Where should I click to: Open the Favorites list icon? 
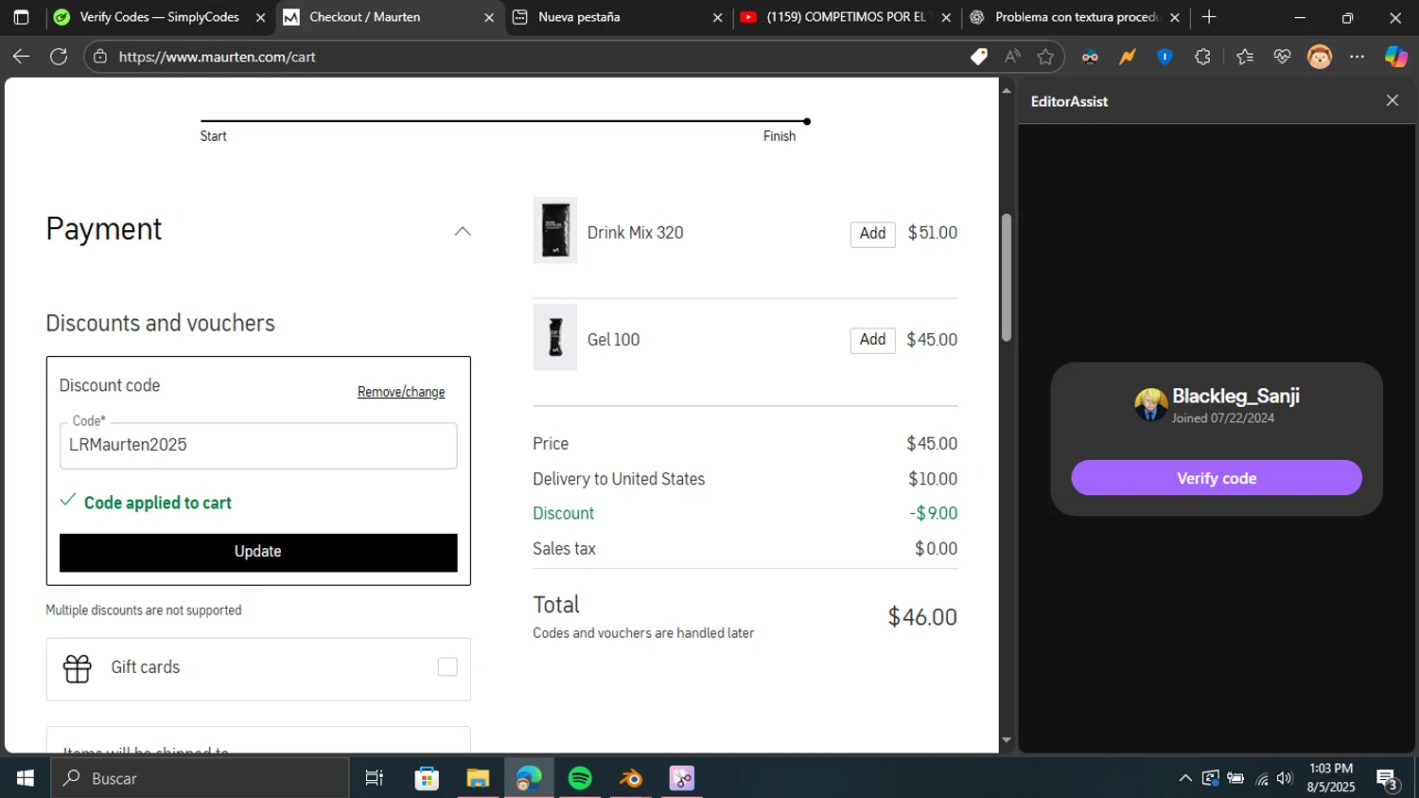[x=1245, y=57]
